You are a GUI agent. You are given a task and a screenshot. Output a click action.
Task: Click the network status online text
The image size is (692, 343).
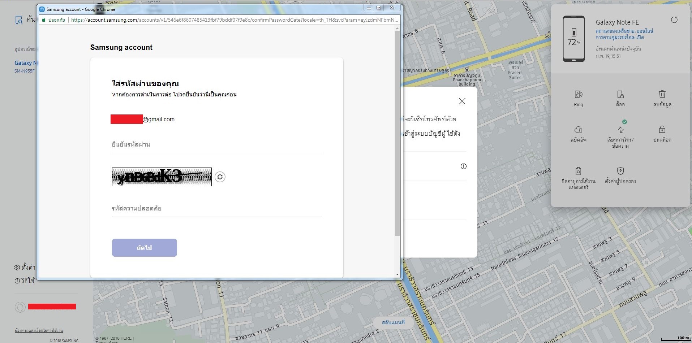tap(624, 31)
